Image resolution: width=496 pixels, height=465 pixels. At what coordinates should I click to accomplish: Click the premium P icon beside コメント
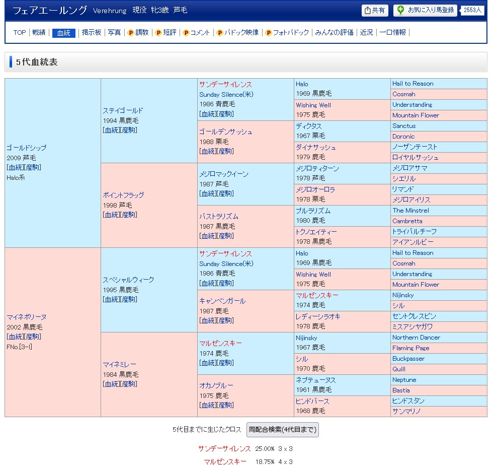[x=186, y=33]
